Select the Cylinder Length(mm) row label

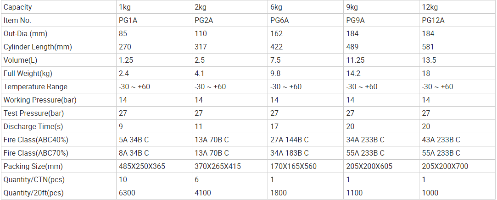38,47
